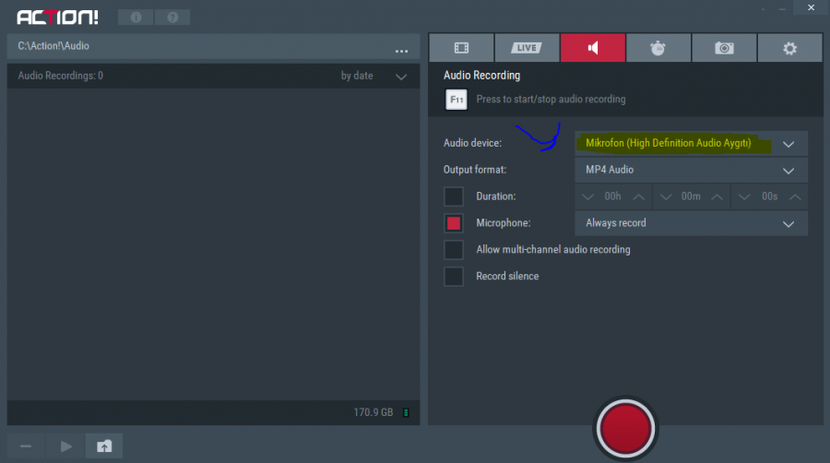Increase the duration hours value
The height and width of the screenshot is (463, 830).
tap(639, 196)
